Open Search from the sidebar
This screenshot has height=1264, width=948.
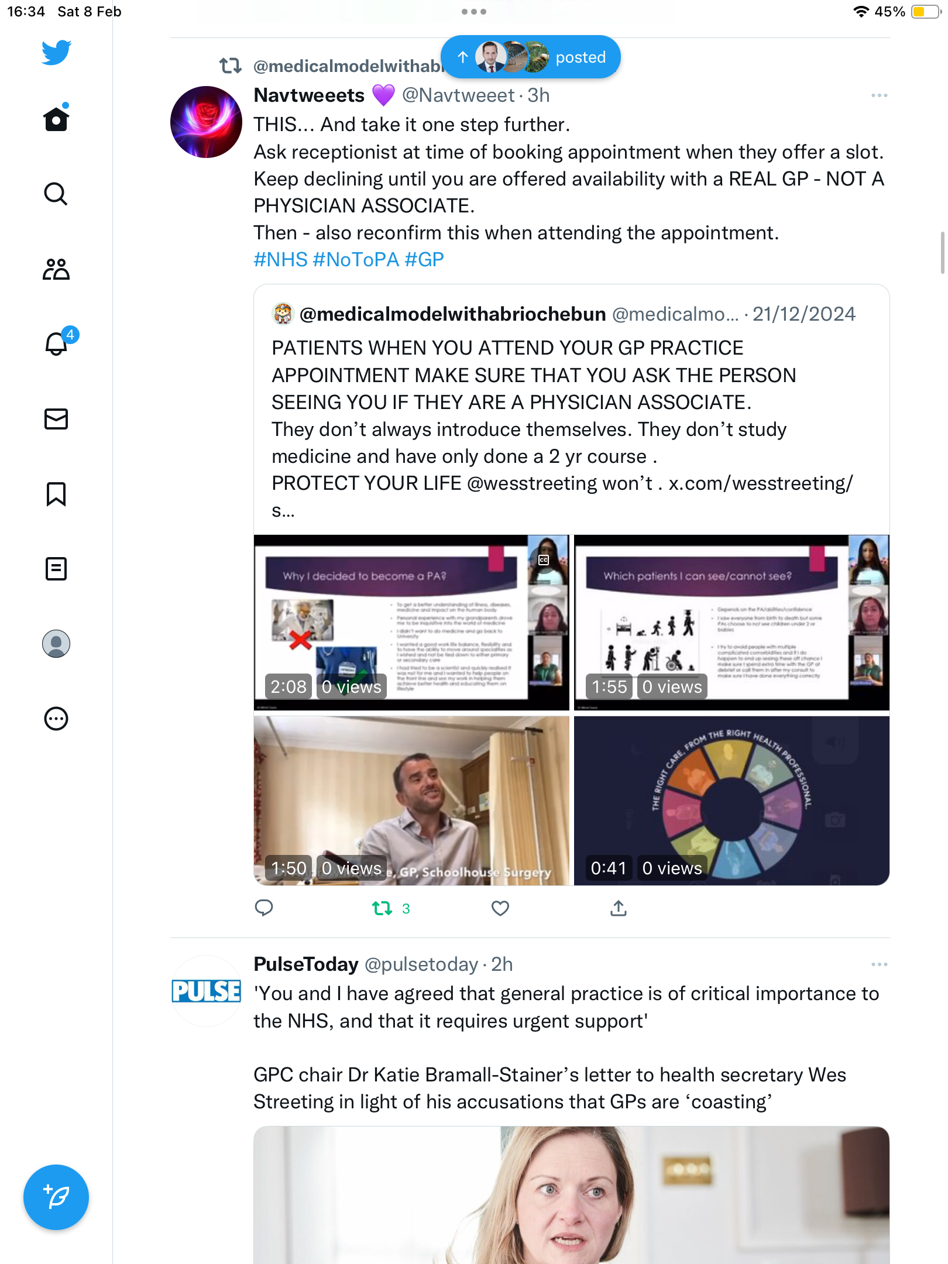point(56,194)
